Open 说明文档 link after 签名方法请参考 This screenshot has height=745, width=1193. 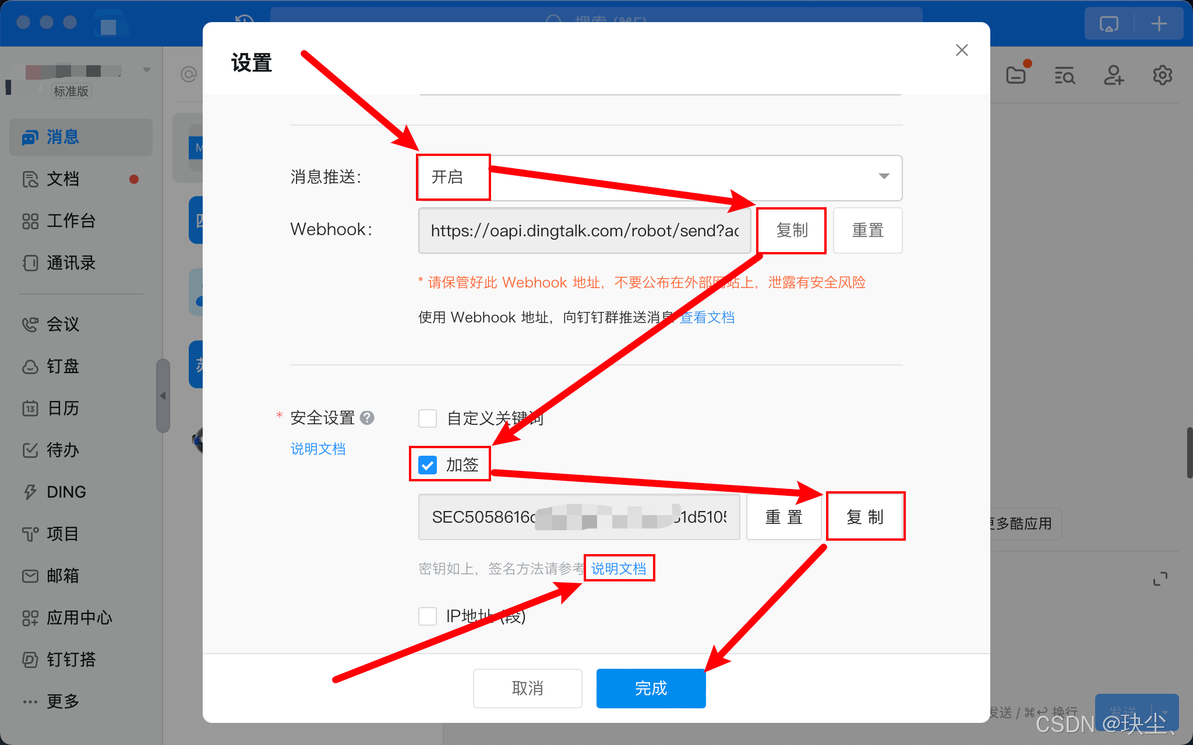point(619,568)
